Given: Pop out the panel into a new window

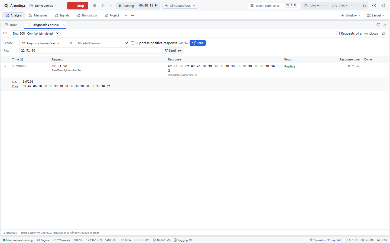Looking at the screenshot, I should pos(378,25).
